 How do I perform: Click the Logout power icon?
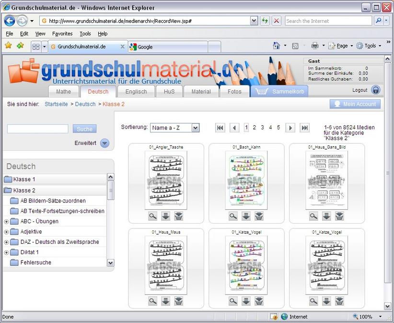[376, 90]
